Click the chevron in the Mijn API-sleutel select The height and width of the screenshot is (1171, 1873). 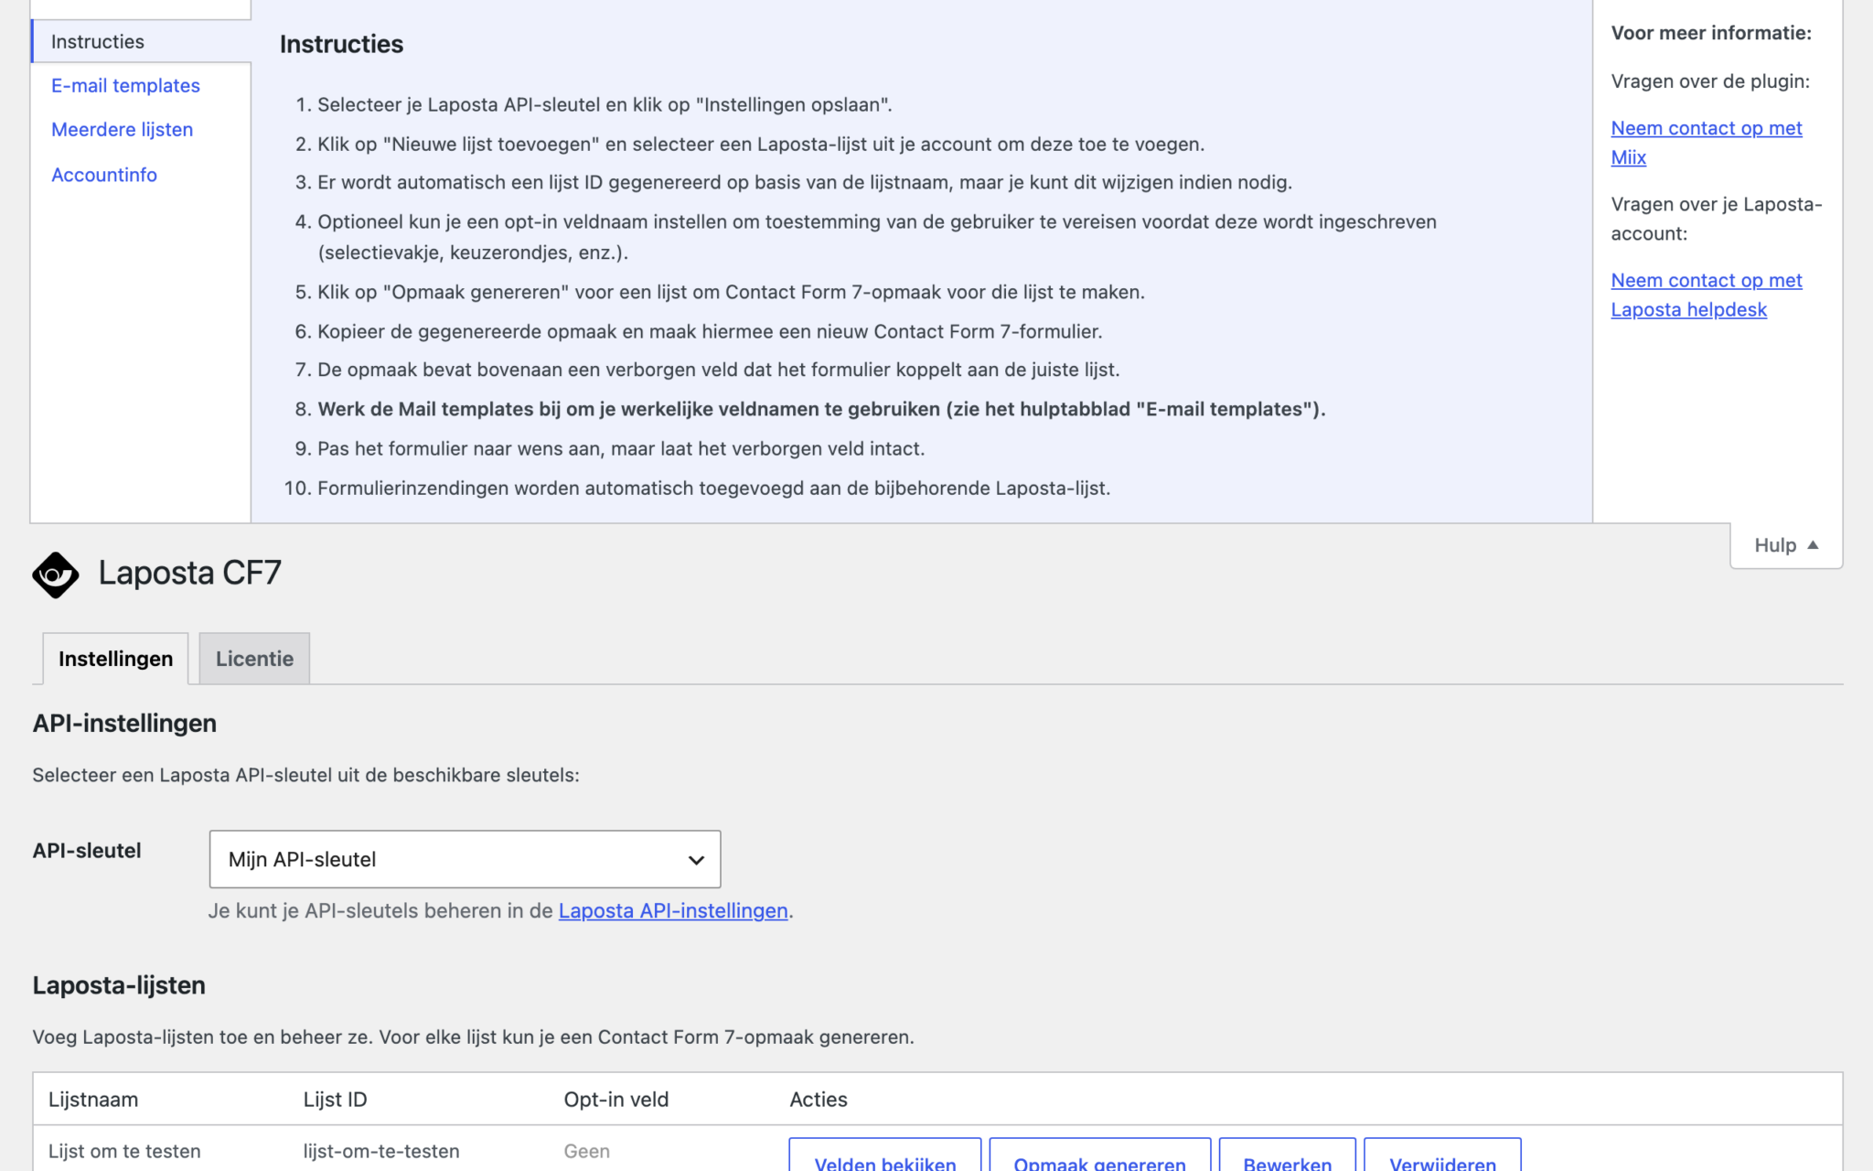[696, 860]
